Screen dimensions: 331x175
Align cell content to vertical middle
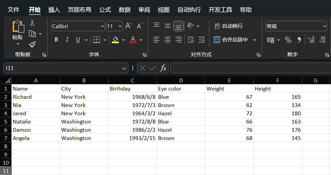click(x=168, y=26)
